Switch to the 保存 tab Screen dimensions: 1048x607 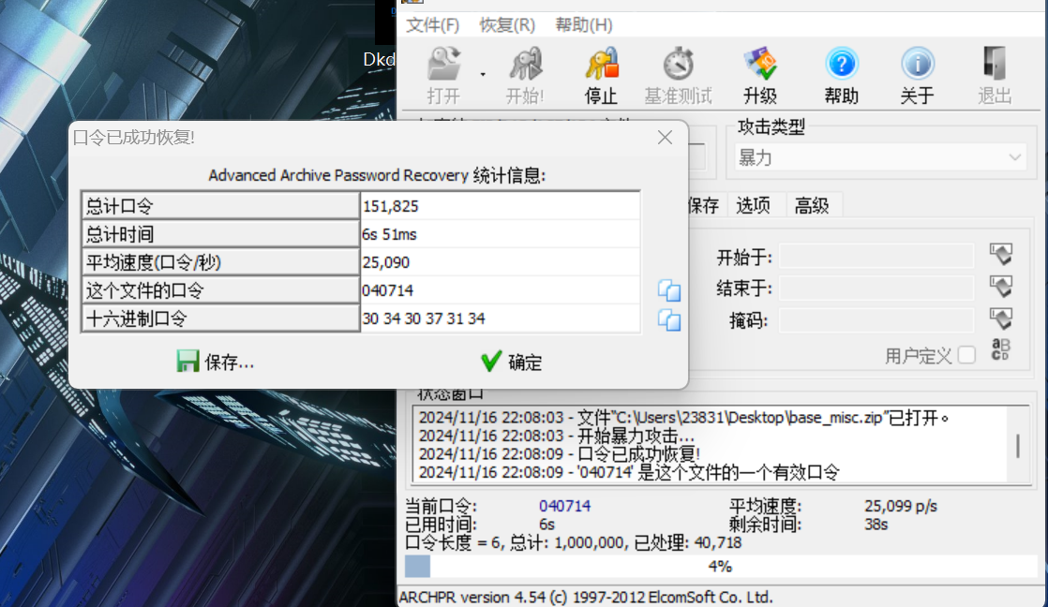pyautogui.click(x=703, y=205)
